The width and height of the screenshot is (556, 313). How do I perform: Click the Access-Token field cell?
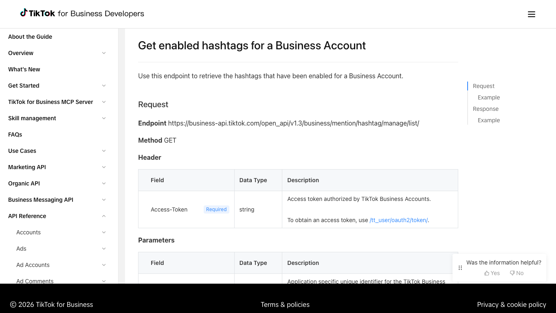coord(186,209)
